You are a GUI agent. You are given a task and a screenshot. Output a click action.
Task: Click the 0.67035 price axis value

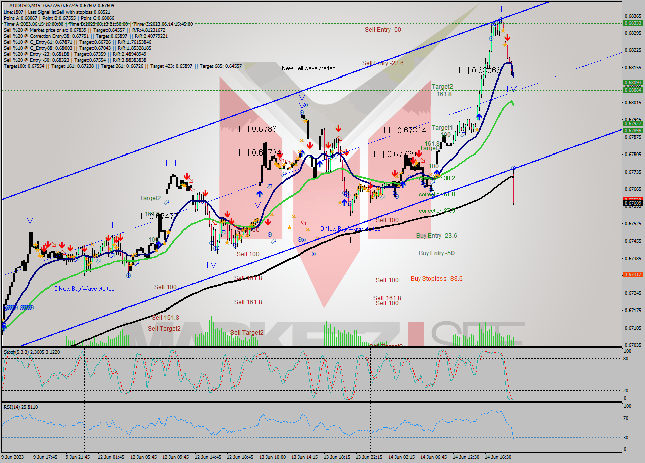point(634,345)
